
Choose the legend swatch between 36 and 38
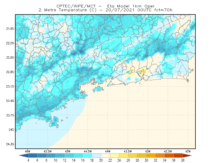(x=178, y=156)
